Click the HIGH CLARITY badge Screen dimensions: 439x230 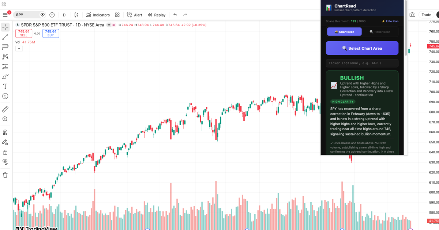[x=343, y=102]
